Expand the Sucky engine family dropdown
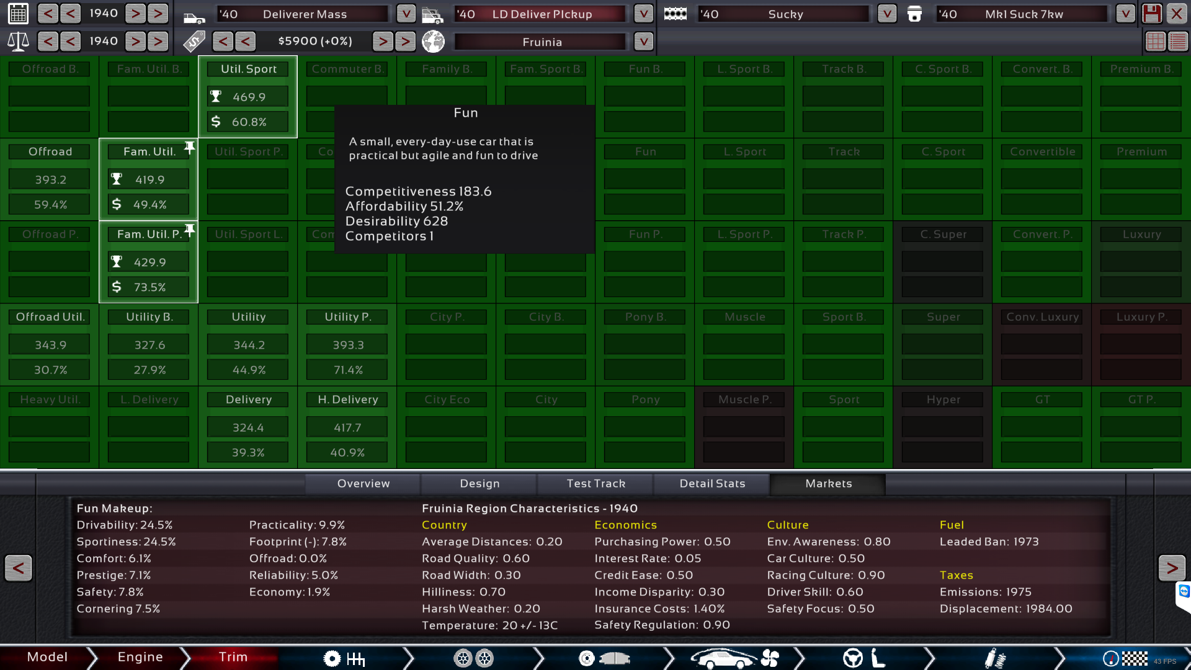1191x670 pixels. pyautogui.click(x=887, y=14)
